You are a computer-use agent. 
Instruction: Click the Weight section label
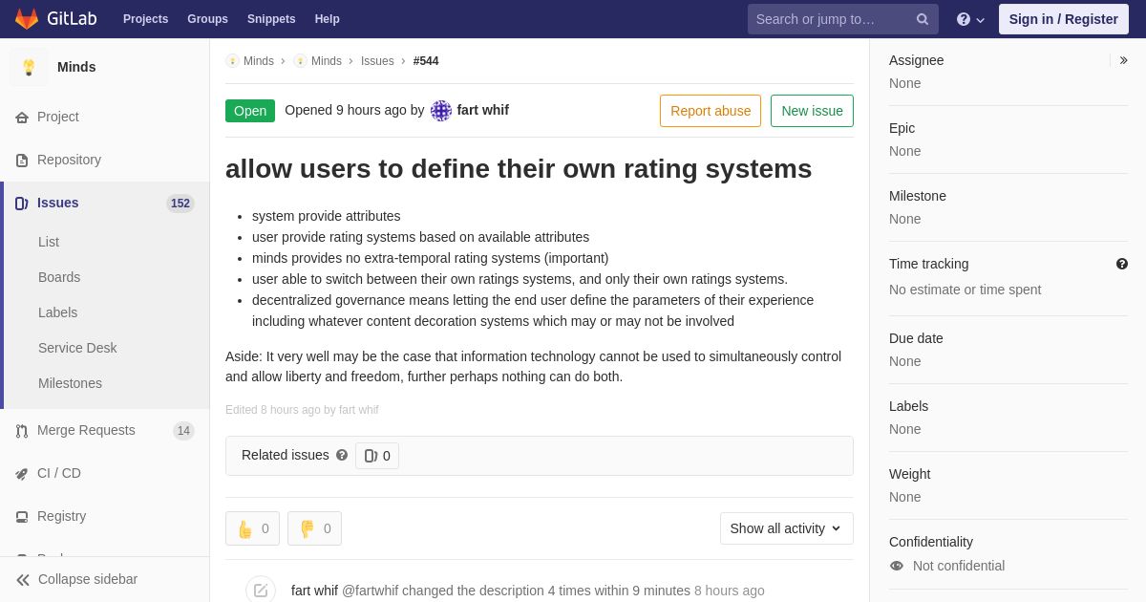909,474
